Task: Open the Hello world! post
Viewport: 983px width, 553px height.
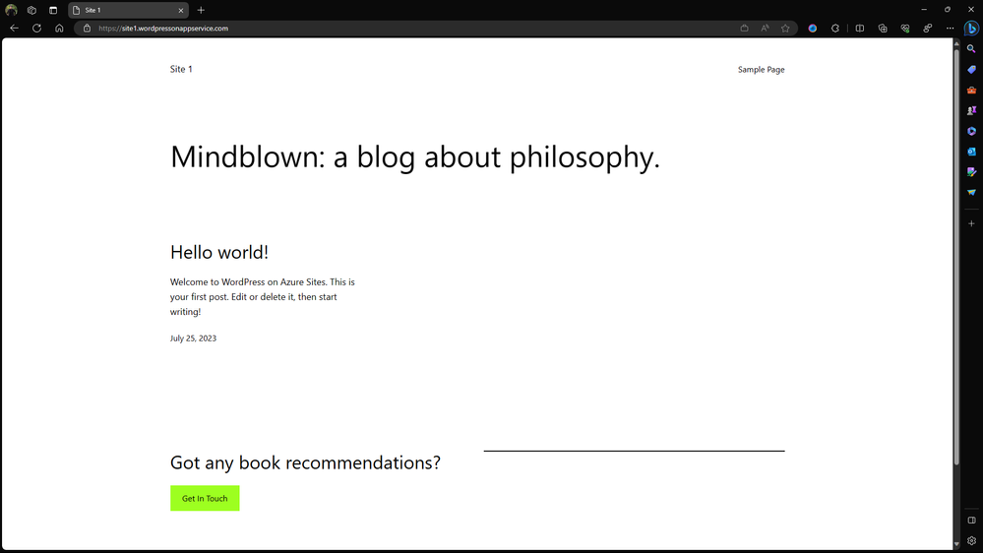Action: point(219,252)
